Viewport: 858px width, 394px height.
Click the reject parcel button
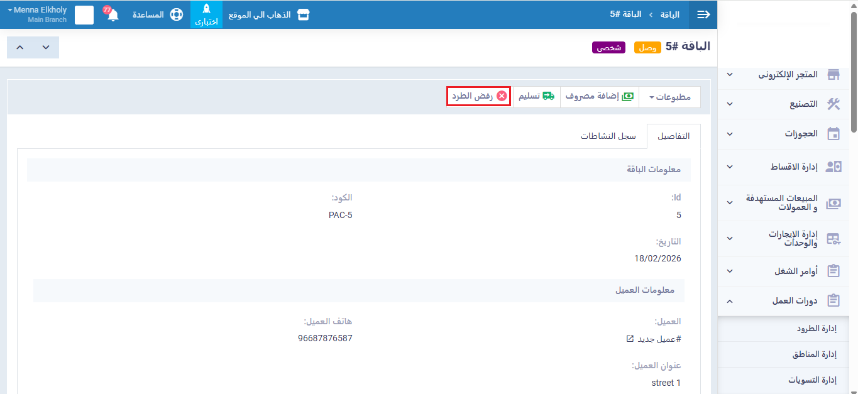point(478,96)
